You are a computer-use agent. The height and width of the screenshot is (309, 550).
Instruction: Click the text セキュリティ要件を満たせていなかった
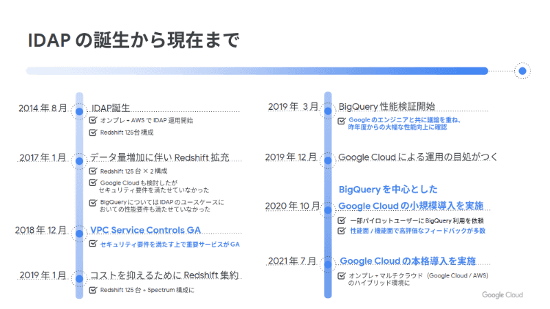tap(153, 190)
